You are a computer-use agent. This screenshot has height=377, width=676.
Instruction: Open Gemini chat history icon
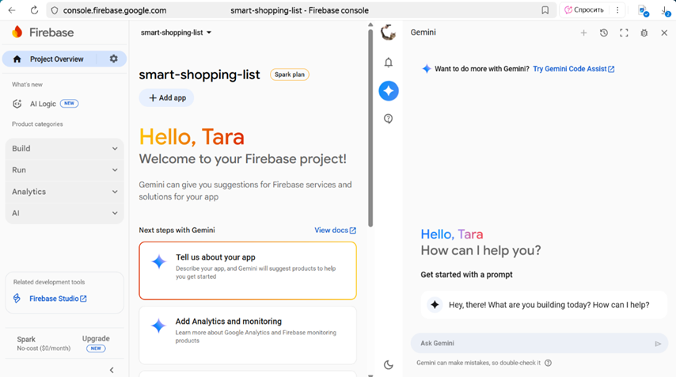(x=603, y=32)
